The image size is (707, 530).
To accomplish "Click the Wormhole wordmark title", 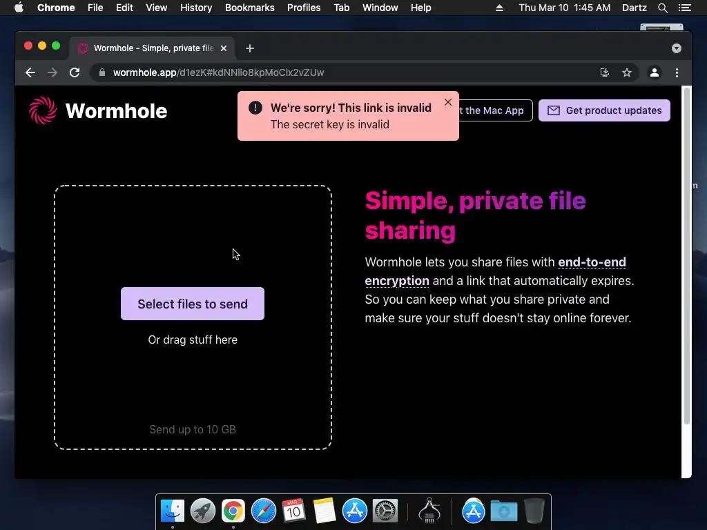I will coord(116,111).
